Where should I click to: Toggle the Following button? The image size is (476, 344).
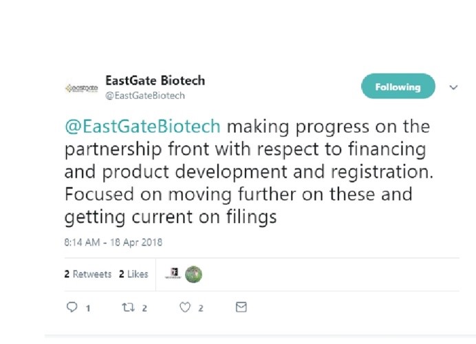[x=398, y=87]
